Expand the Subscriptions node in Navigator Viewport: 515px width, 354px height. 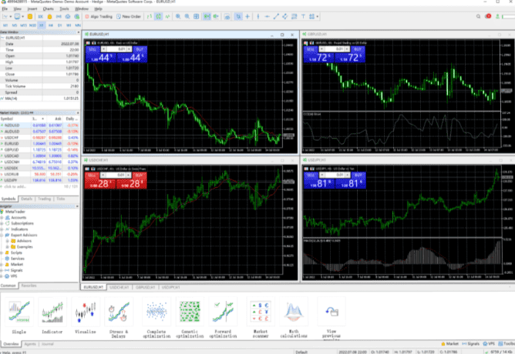(2, 223)
